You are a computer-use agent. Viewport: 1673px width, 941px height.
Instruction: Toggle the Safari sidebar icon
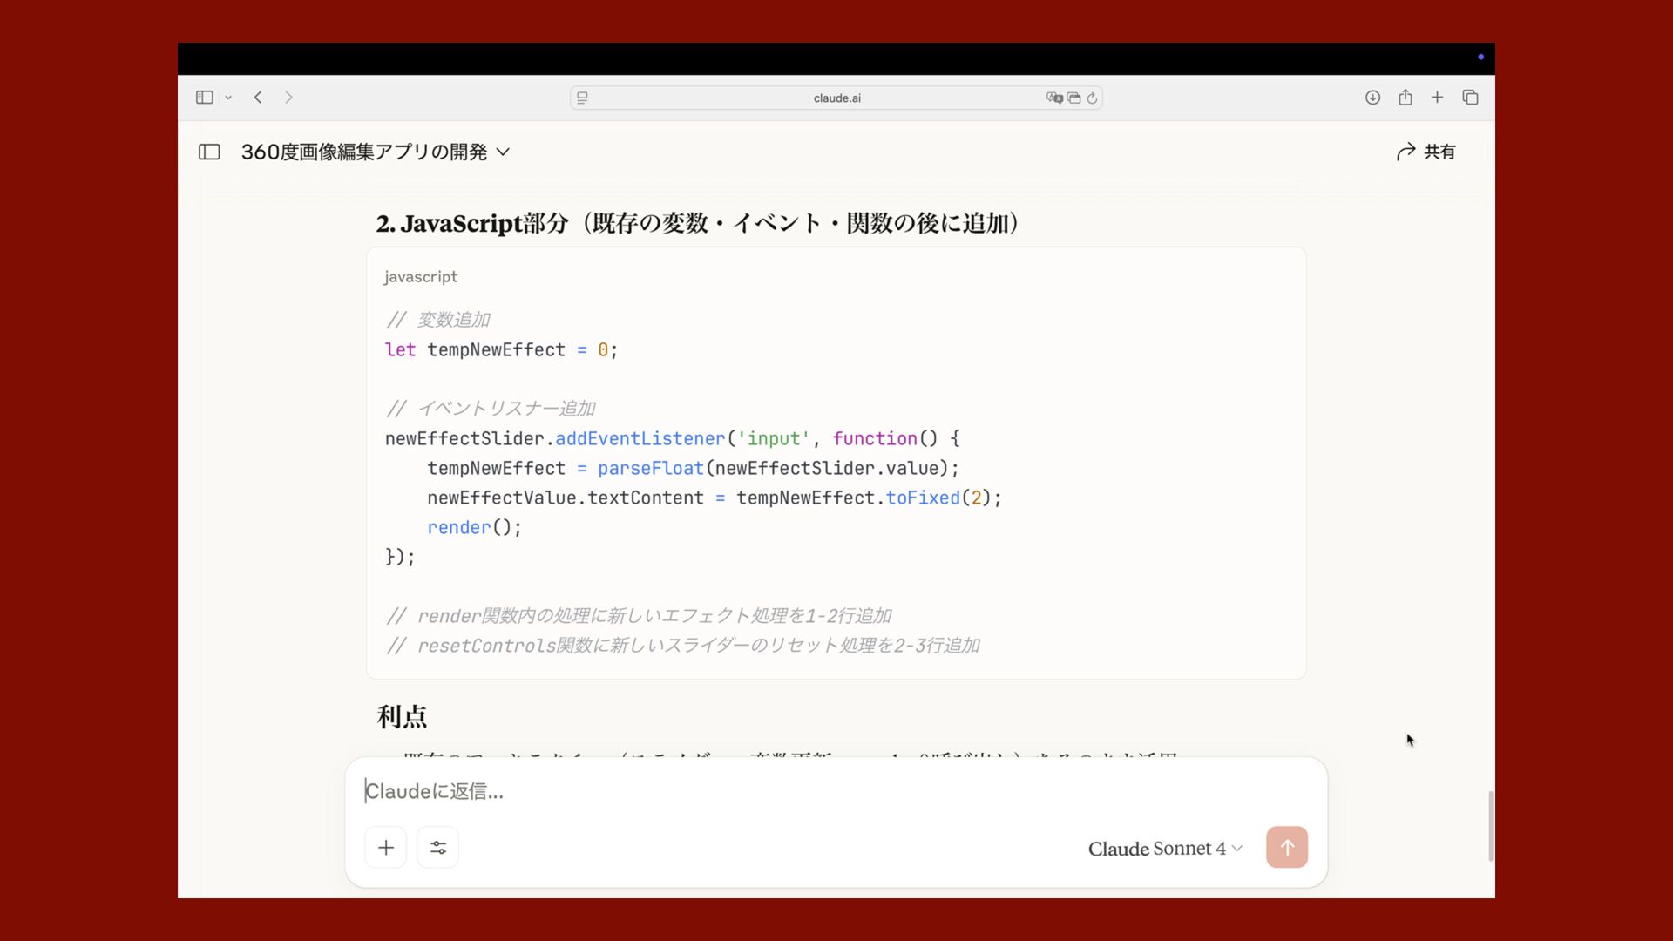click(205, 98)
